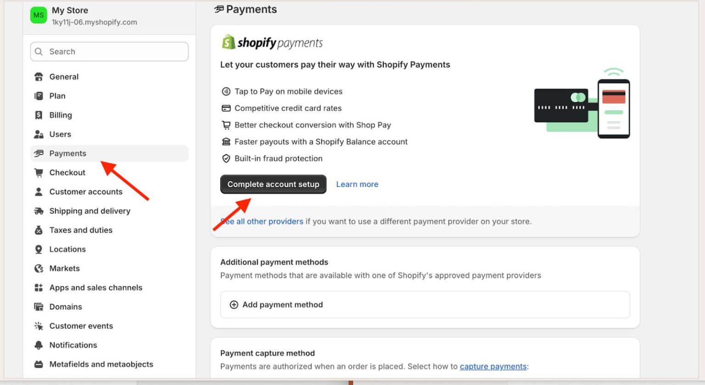Click the MS store avatar badge
Viewport: 705px width, 385px height.
pos(38,15)
